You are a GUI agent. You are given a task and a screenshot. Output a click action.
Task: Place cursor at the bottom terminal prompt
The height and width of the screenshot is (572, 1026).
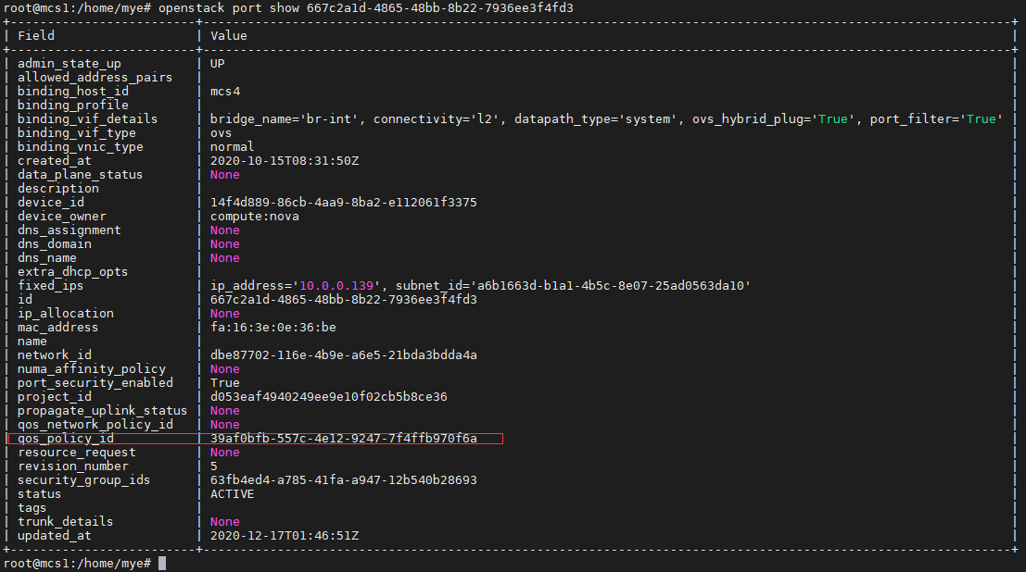point(162,562)
